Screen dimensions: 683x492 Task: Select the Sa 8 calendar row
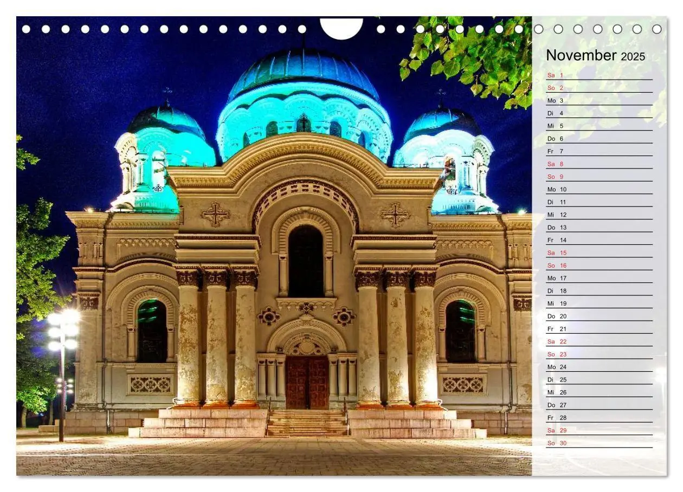pos(599,164)
